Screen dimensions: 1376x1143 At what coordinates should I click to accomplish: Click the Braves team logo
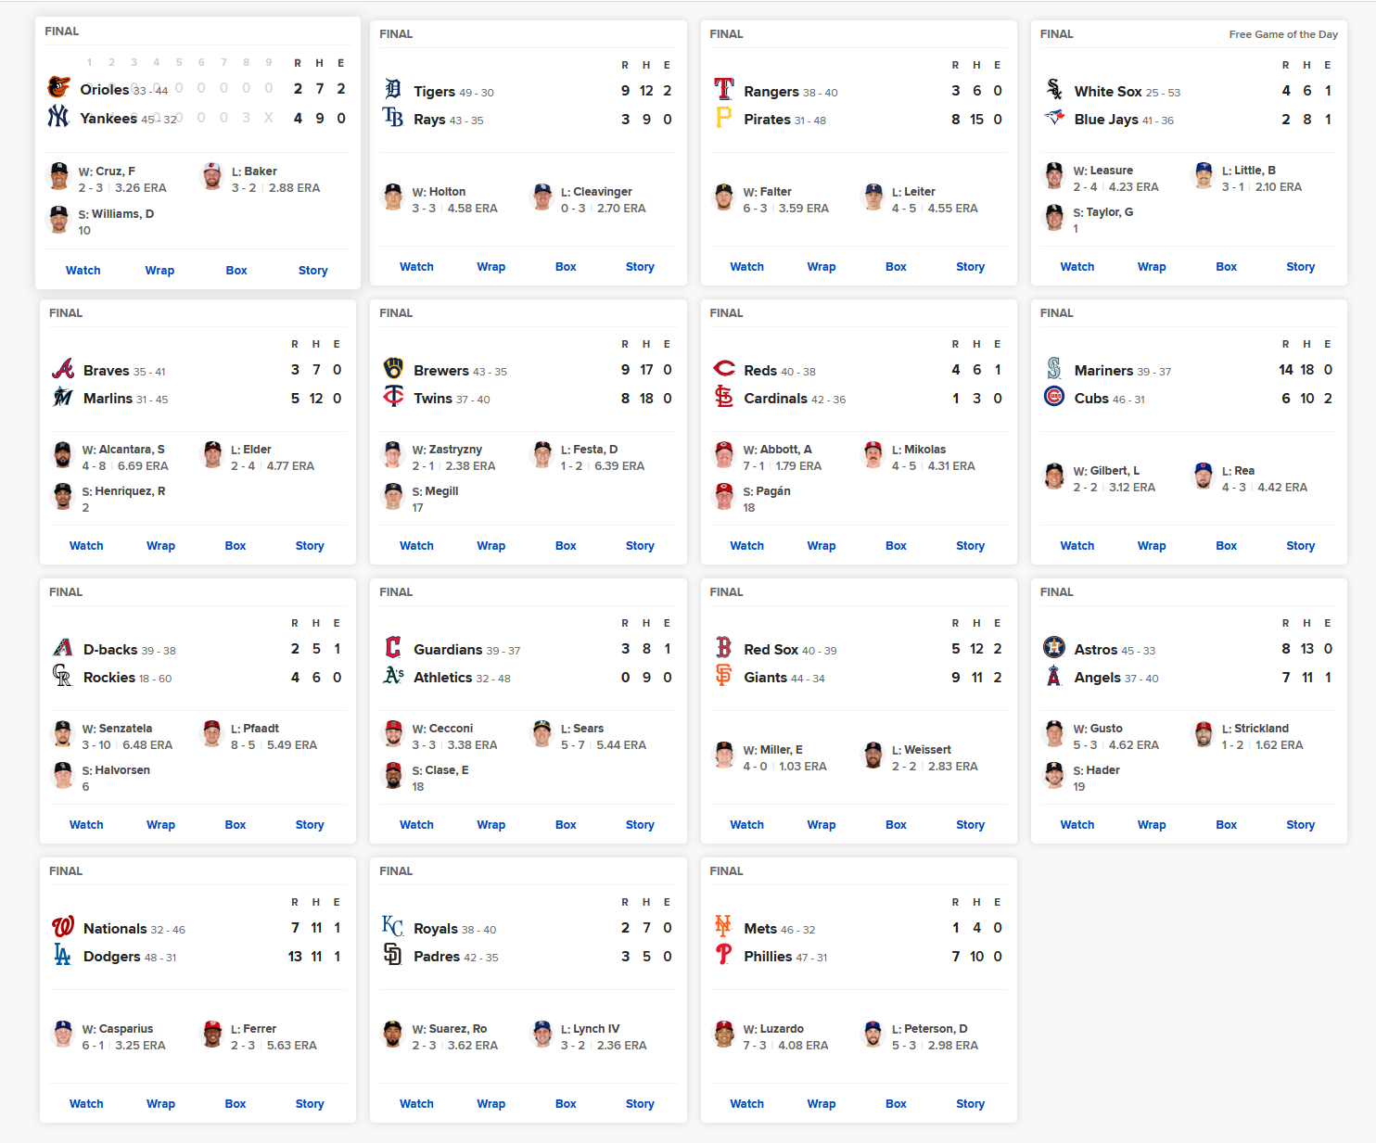coord(63,368)
